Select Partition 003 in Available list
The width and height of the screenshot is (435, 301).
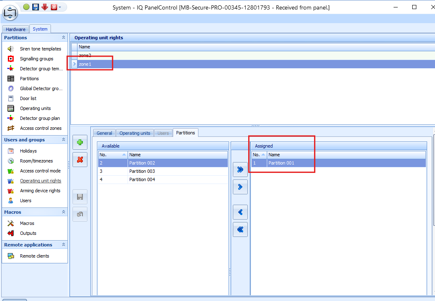(x=163, y=171)
